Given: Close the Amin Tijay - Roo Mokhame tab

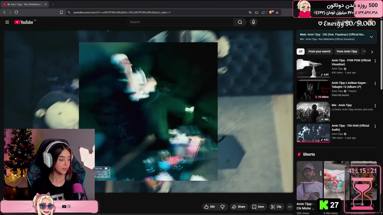Looking at the screenshot, I should 45,4.
